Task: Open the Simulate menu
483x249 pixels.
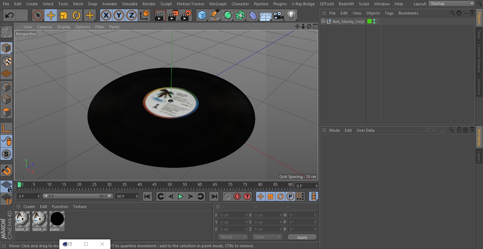Action: click(130, 4)
